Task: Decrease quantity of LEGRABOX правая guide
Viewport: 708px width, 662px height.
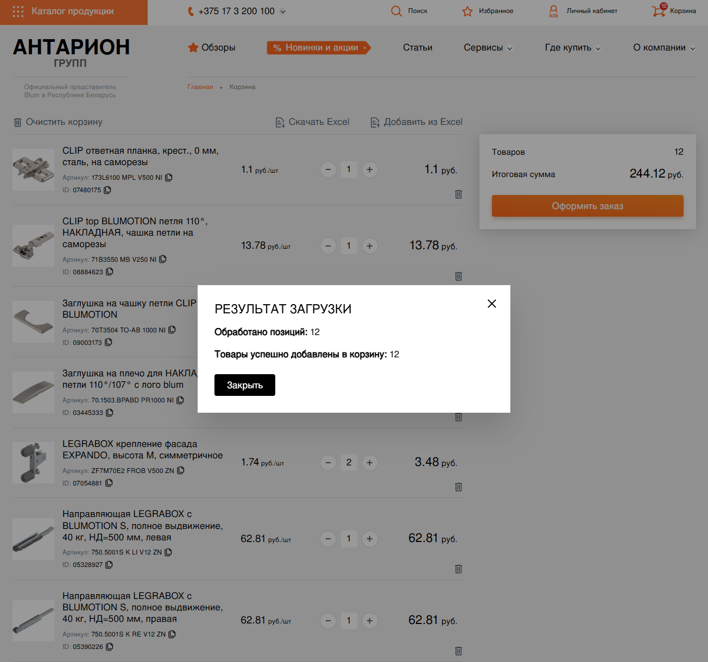Action: [328, 620]
